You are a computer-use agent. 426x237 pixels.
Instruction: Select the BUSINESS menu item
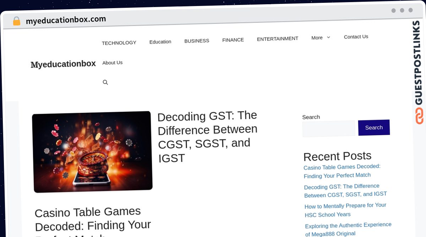197,41
